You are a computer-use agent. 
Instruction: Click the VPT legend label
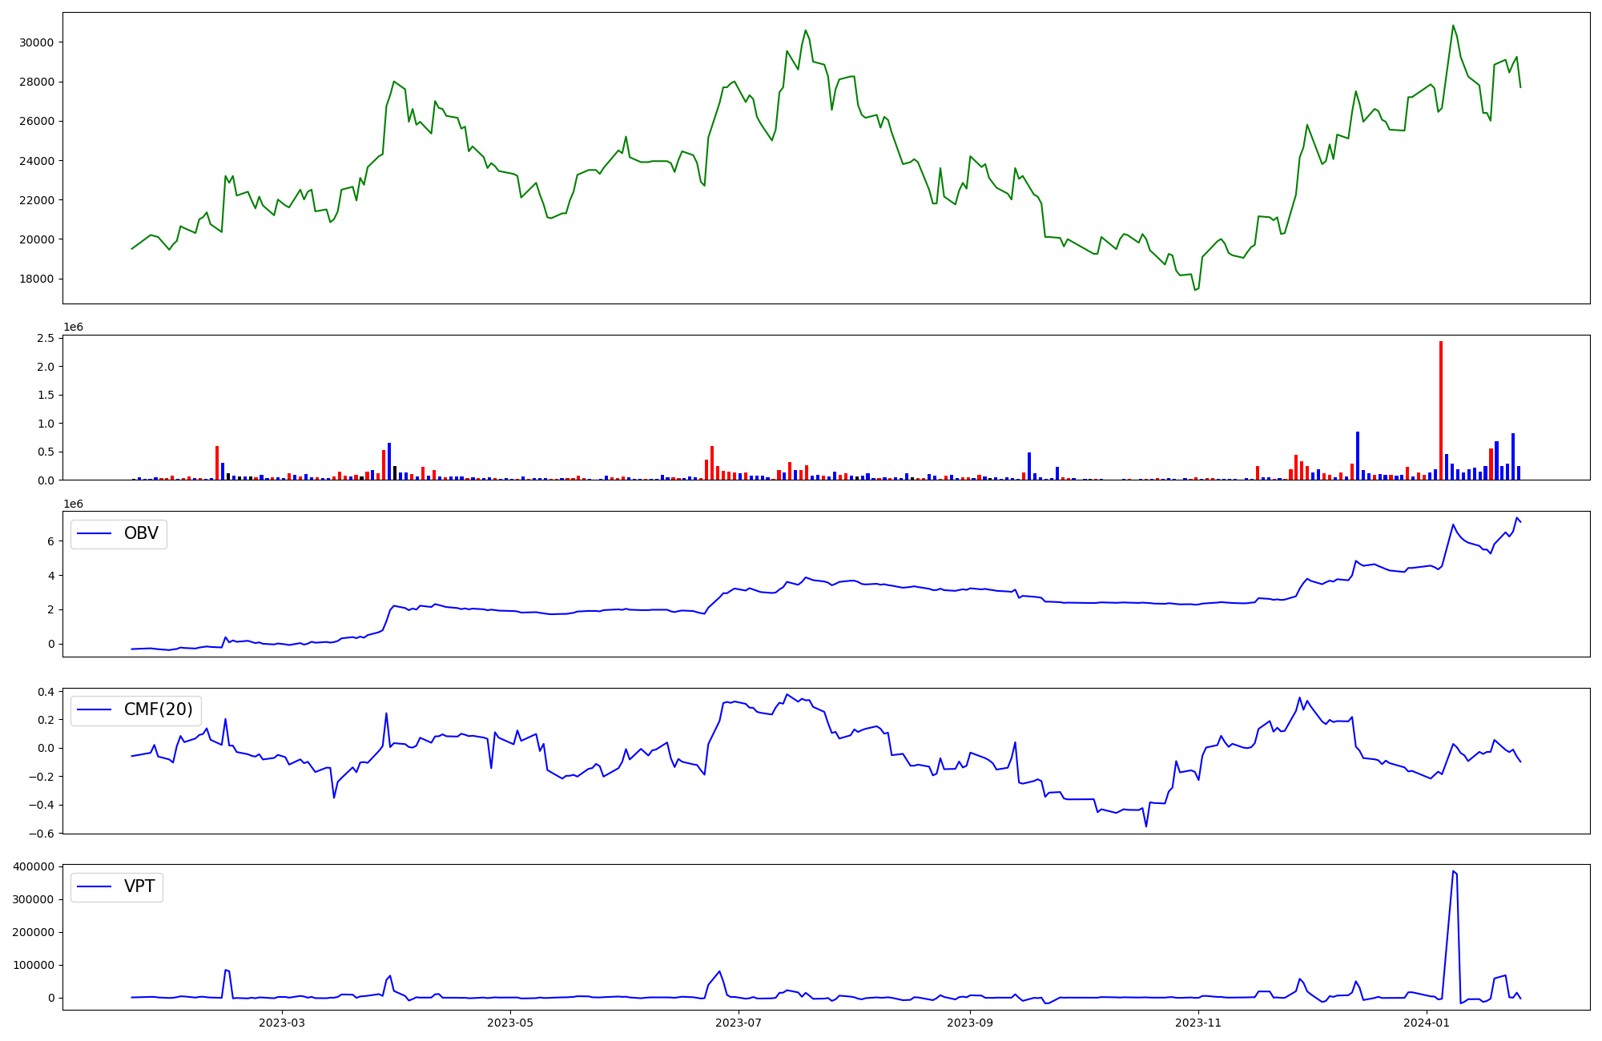tap(139, 886)
